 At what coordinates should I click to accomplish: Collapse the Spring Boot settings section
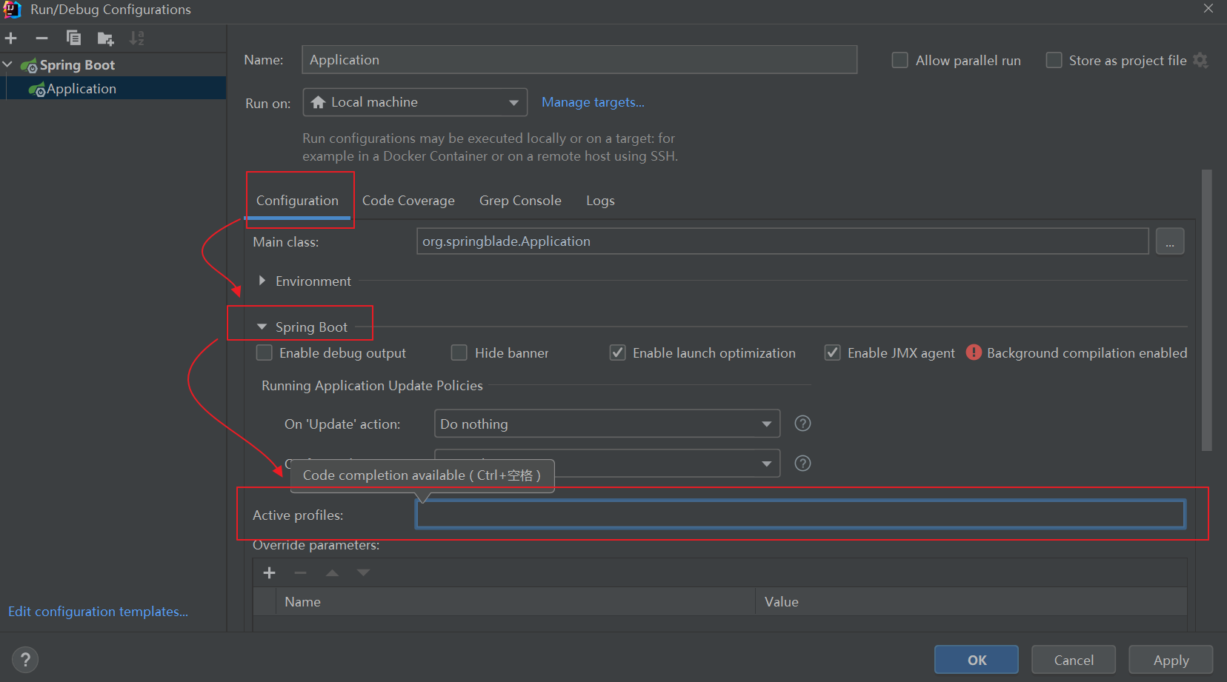[262, 327]
